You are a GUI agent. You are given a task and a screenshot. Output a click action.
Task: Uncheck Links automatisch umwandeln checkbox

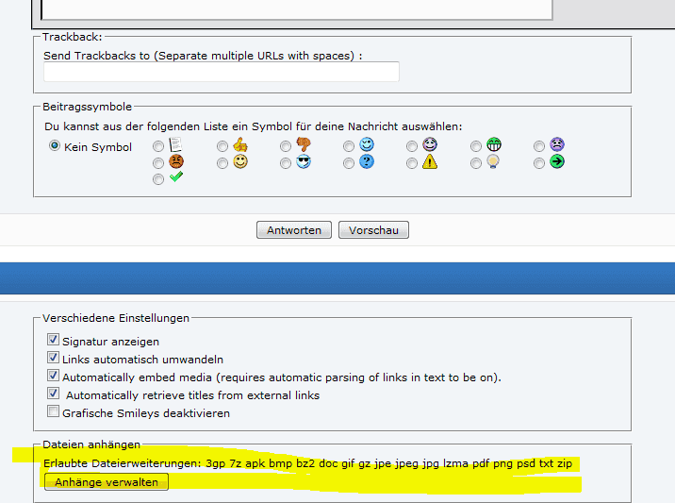(x=53, y=358)
